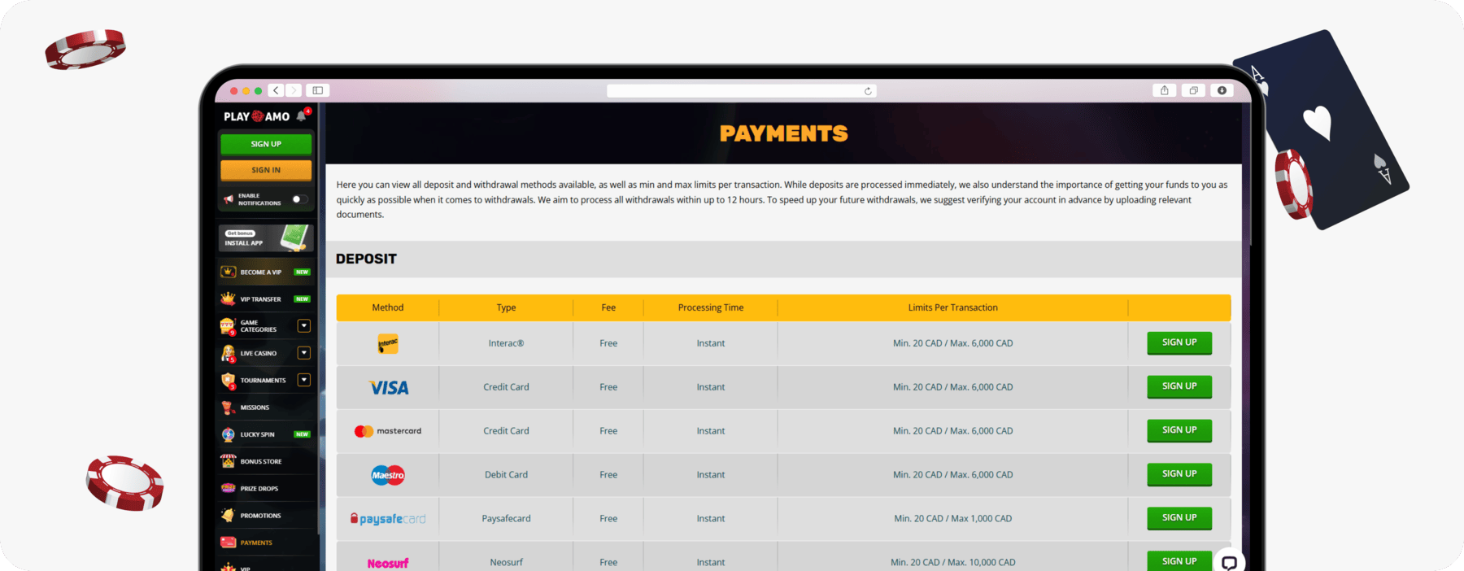Click the PlayAmo logo

click(256, 116)
